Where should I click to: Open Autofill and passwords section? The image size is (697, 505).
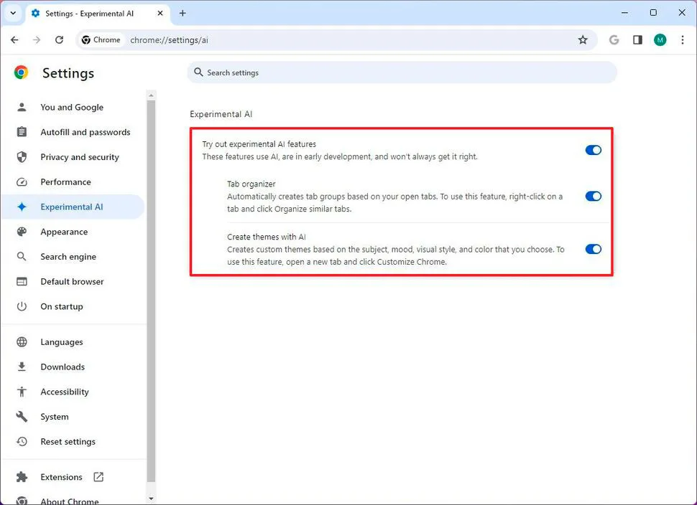pyautogui.click(x=73, y=132)
